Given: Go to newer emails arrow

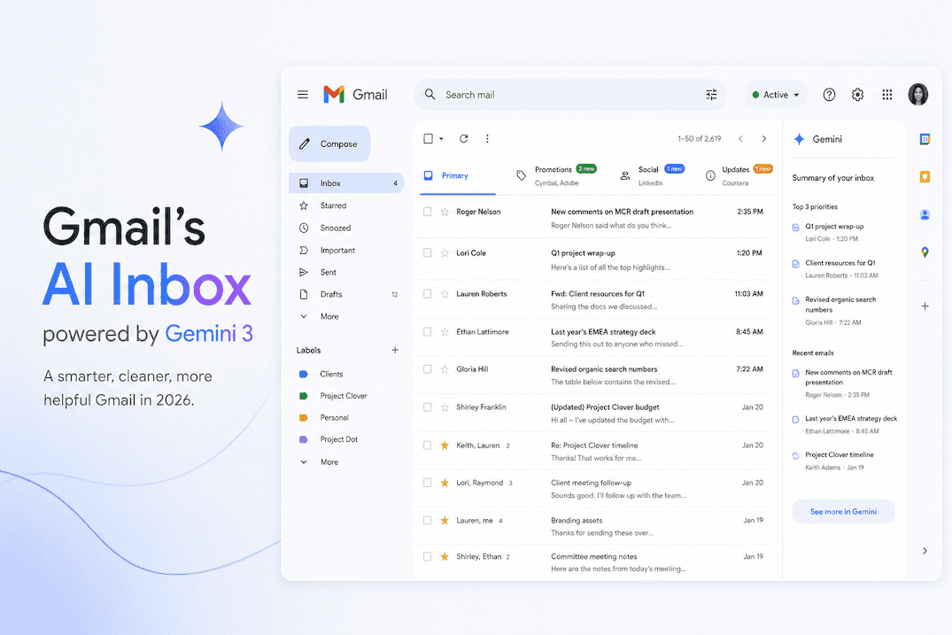Looking at the screenshot, I should click(x=740, y=139).
